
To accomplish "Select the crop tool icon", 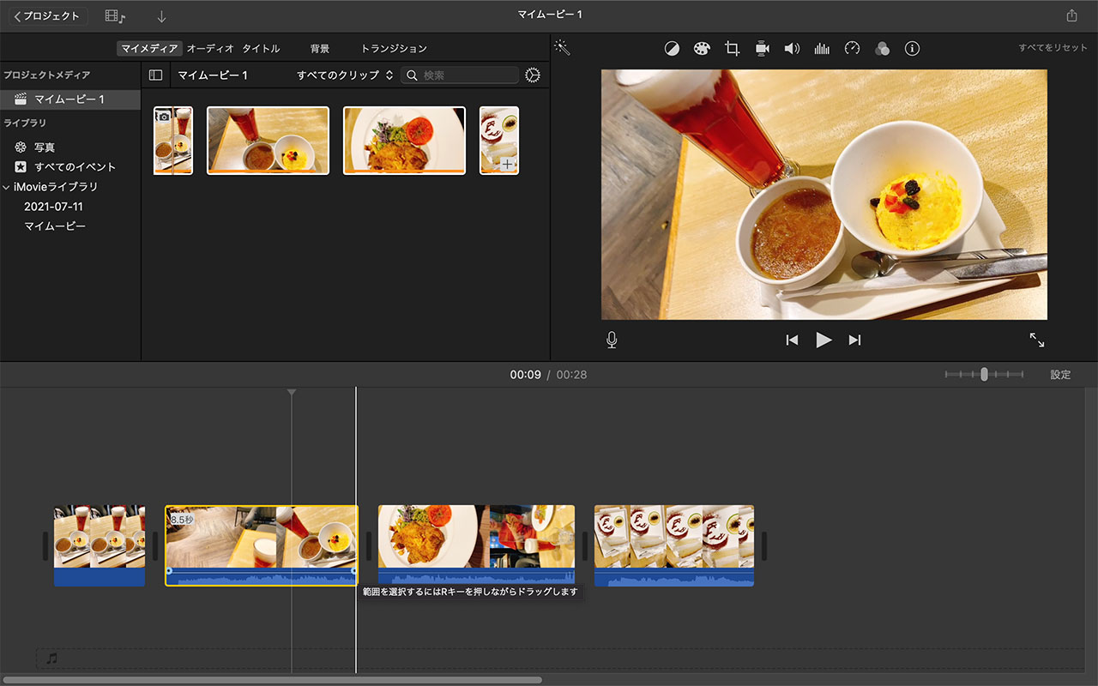I will point(732,49).
